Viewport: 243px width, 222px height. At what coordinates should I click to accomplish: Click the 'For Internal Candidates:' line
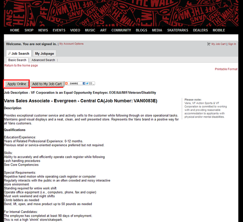pyautogui.click(x=21, y=212)
